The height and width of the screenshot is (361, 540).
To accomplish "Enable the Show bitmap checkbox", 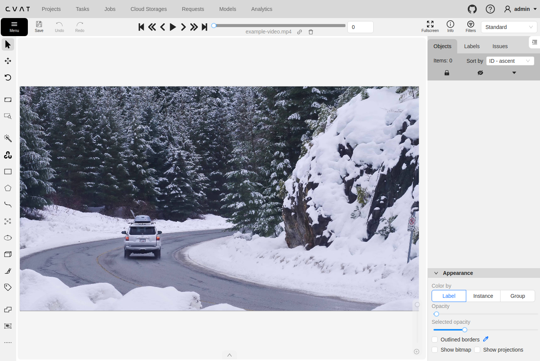I will pos(435,350).
